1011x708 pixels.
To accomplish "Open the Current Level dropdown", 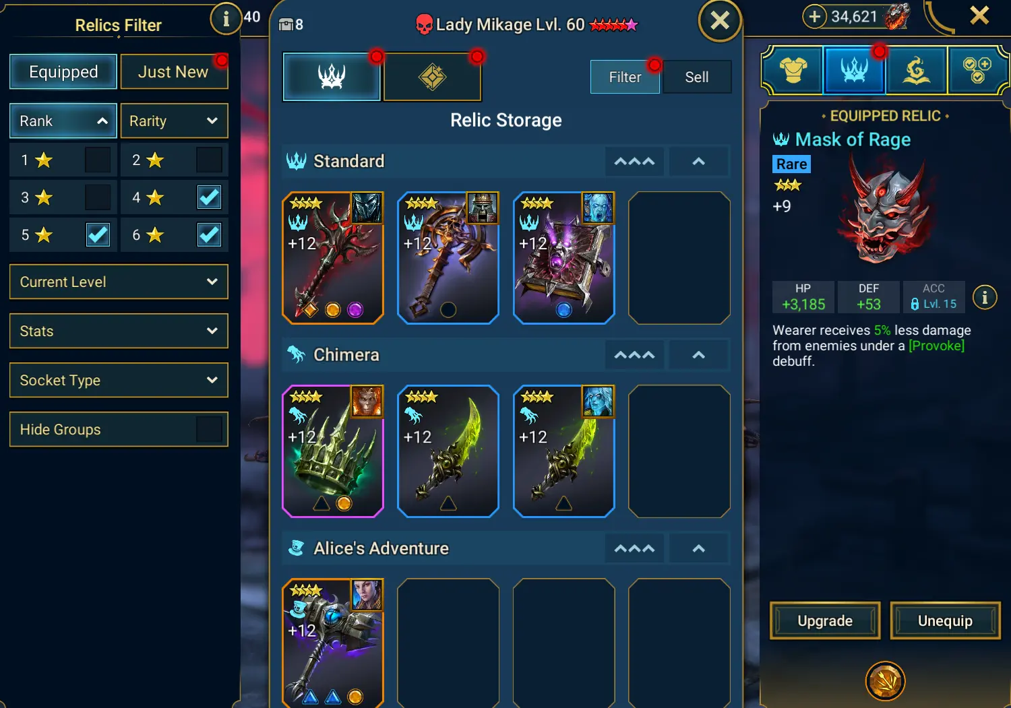I will 119,282.
